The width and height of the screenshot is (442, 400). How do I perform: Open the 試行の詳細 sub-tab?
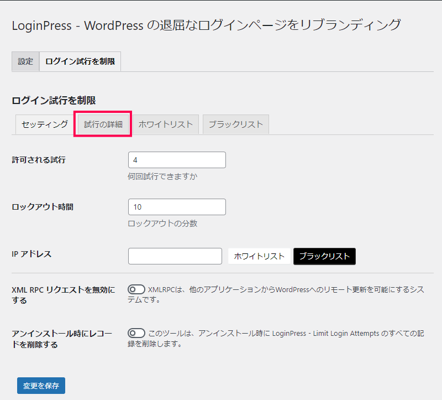(103, 124)
